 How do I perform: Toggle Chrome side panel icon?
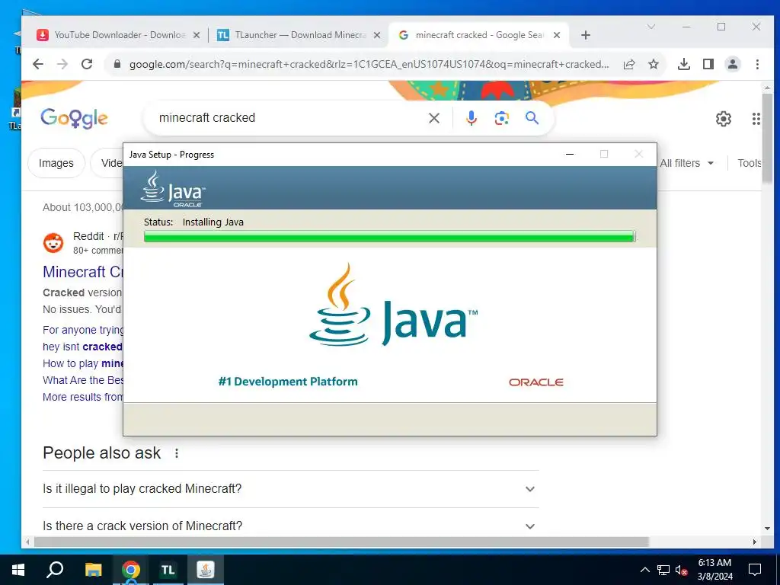(x=708, y=64)
